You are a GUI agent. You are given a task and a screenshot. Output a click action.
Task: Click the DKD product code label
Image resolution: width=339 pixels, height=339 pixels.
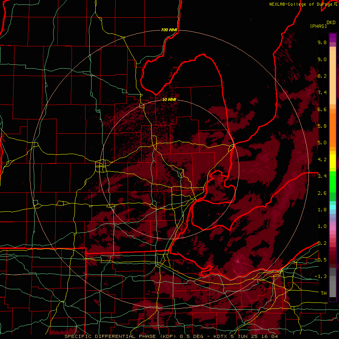[x=331, y=23]
